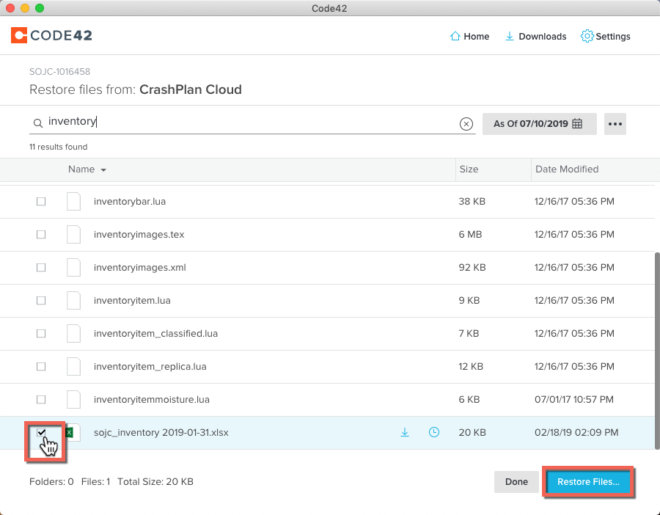Select the file name inventoryitem_replica.lua

tap(150, 366)
